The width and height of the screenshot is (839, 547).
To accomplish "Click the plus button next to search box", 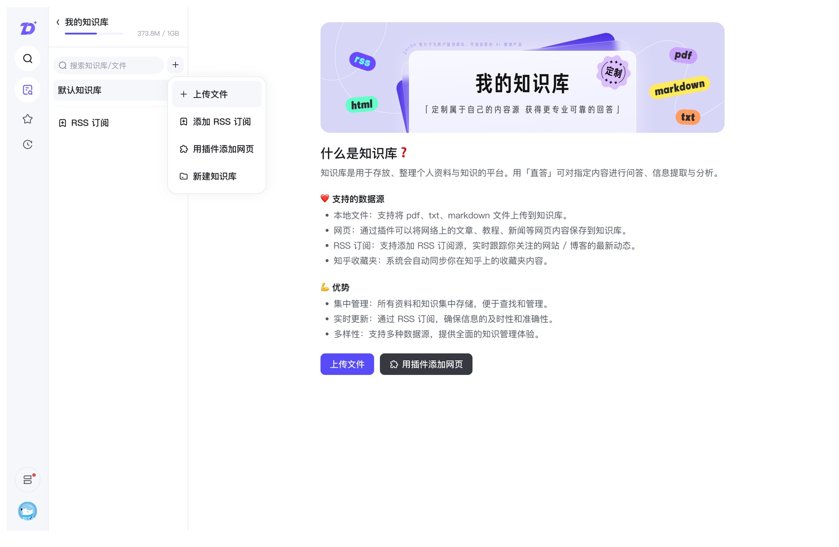I will [x=175, y=65].
